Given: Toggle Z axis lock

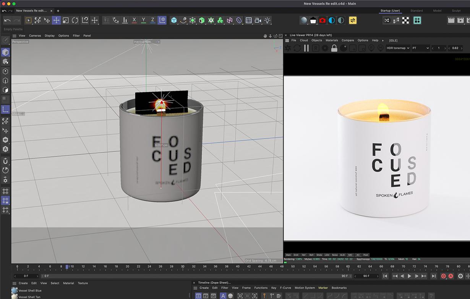Looking at the screenshot, I should click(152, 20).
